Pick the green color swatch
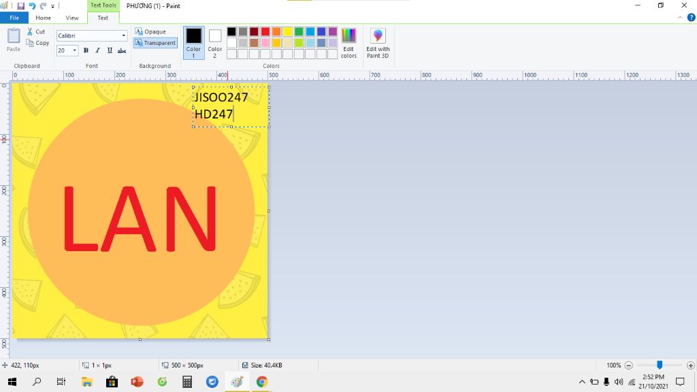 tap(299, 31)
